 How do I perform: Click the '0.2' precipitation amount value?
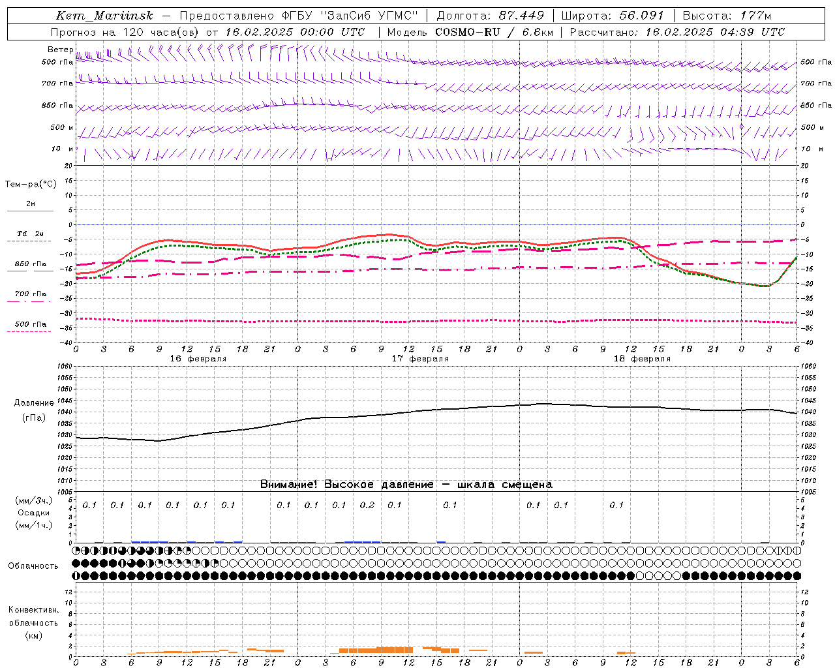[367, 505]
